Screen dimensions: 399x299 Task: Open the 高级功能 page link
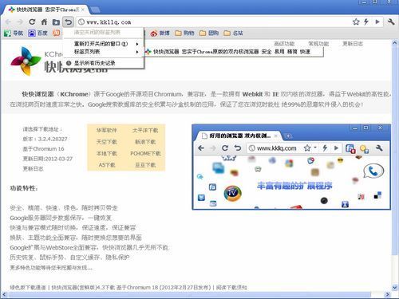pyautogui.click(x=284, y=44)
